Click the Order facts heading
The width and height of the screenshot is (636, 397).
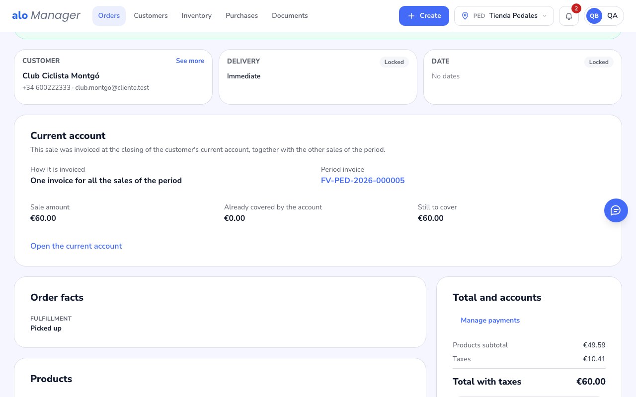pyautogui.click(x=57, y=298)
